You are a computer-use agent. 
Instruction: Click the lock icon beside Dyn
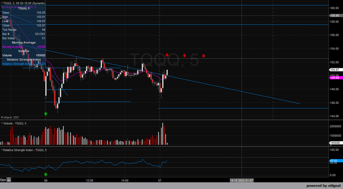[x=9, y=180]
